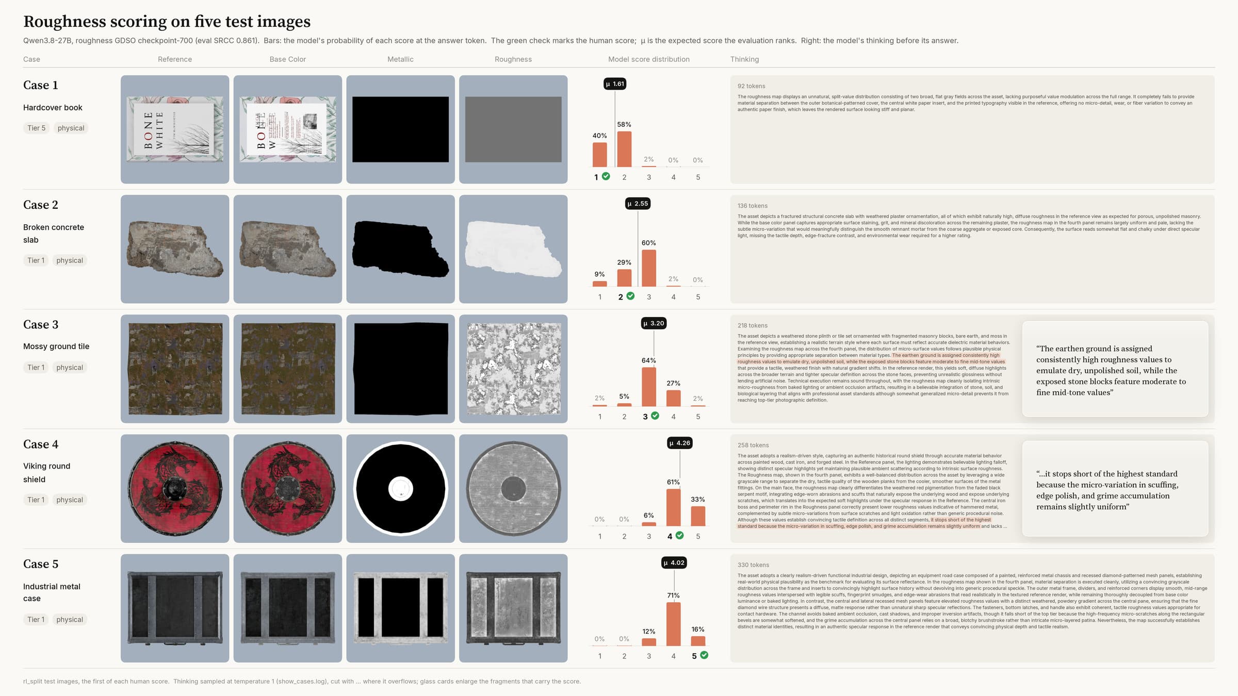Click the Roughness column header
Image resolution: width=1238 pixels, height=696 pixels.
[513, 59]
